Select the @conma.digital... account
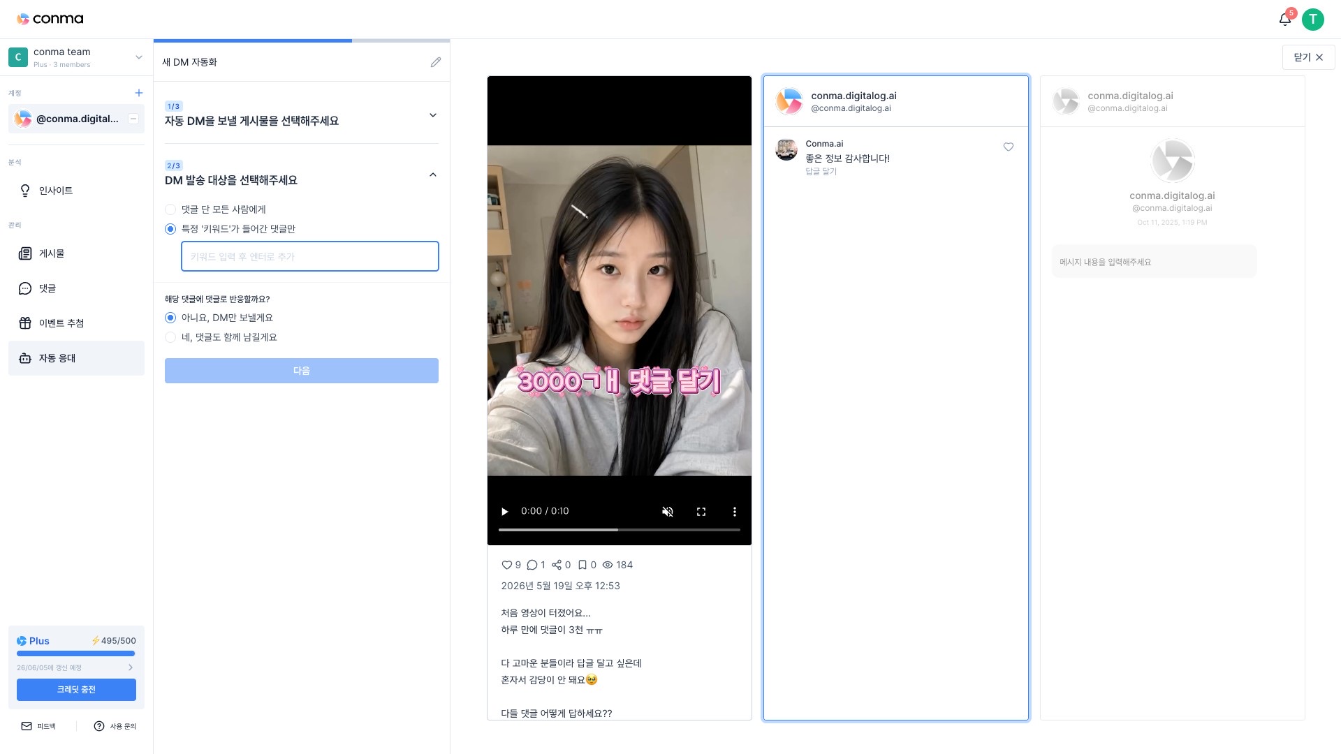1341x754 pixels. pyautogui.click(x=76, y=119)
